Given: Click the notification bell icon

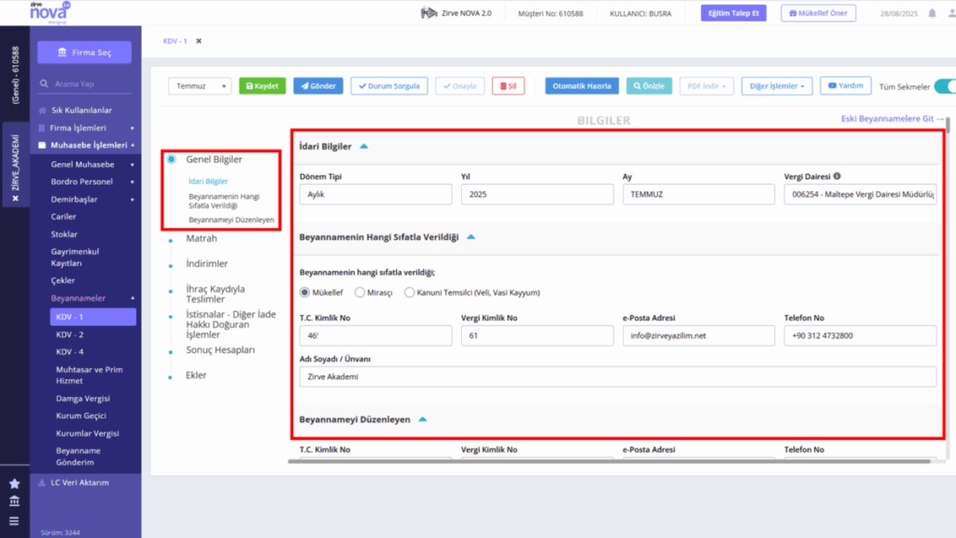Looking at the screenshot, I should pyautogui.click(x=932, y=13).
